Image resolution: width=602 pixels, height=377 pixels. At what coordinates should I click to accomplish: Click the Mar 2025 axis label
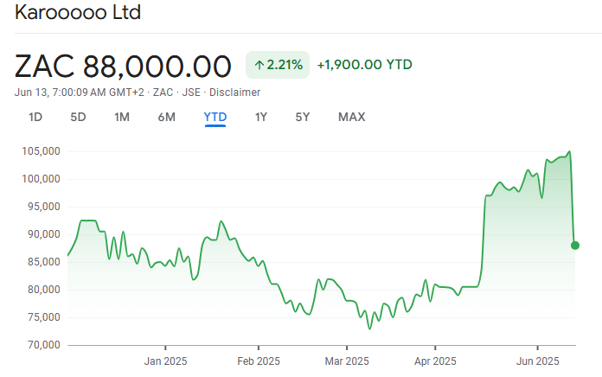(347, 361)
